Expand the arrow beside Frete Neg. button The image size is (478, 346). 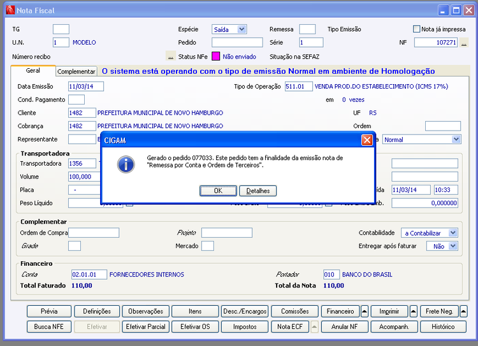[463, 311]
